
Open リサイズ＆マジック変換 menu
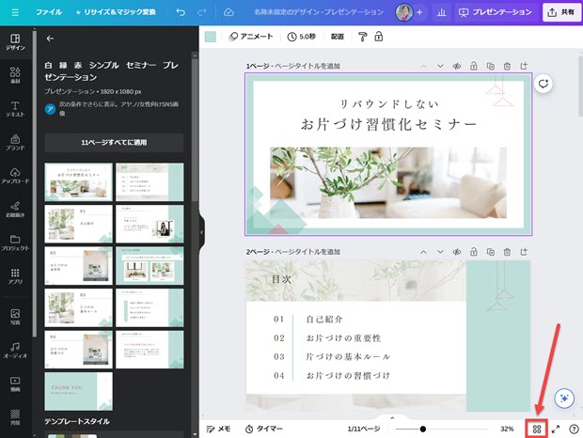click(118, 12)
